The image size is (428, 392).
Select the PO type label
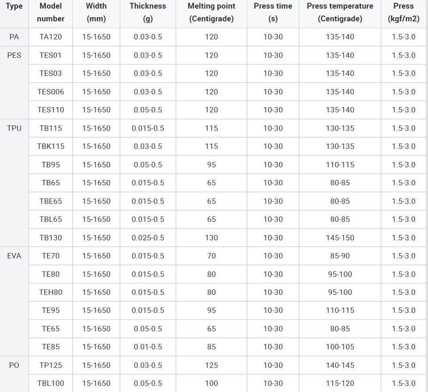click(14, 365)
